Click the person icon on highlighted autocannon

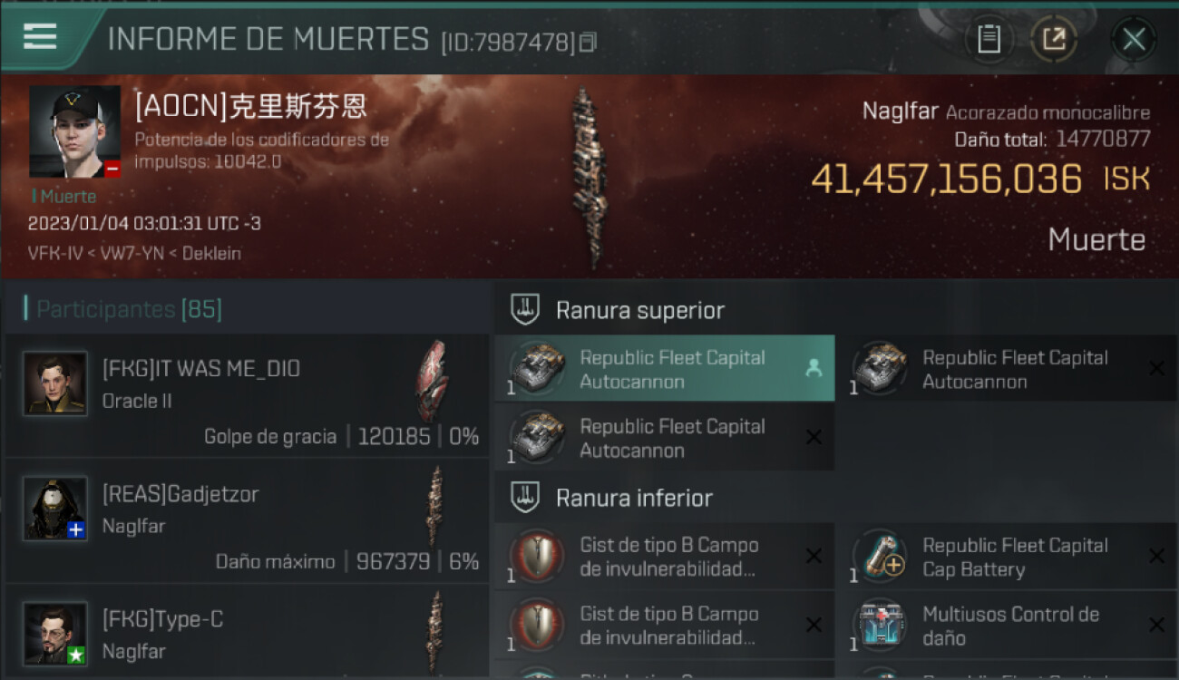click(814, 368)
